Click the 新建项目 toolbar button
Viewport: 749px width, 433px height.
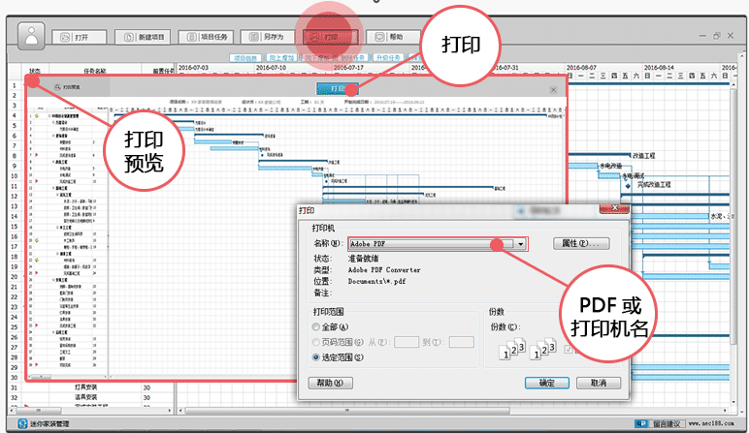tap(143, 37)
